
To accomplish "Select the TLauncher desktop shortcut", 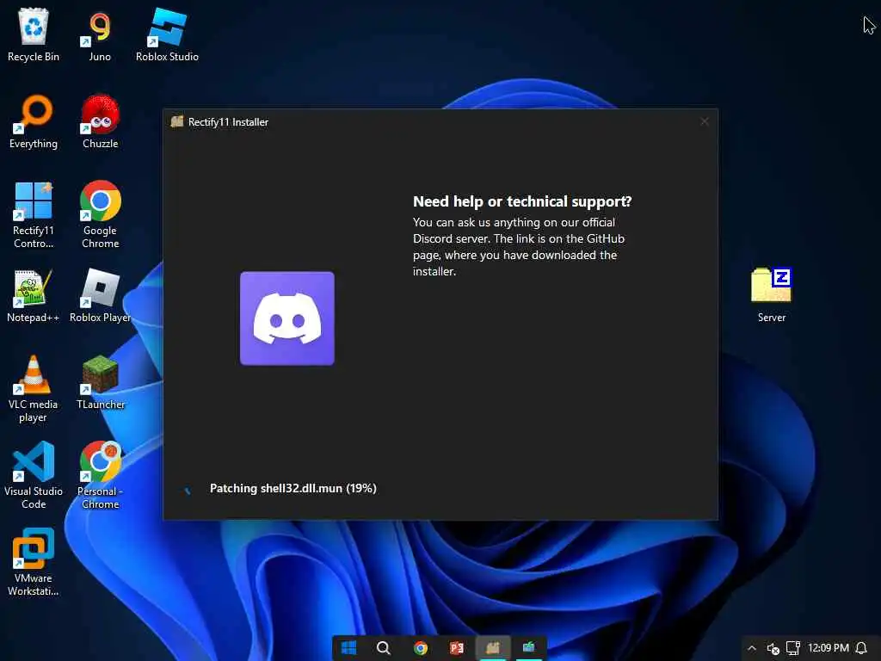I will [100, 382].
